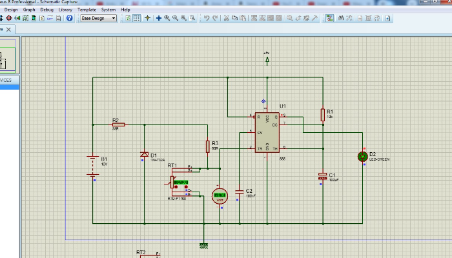This screenshot has width=452, height=258.
Task: Open the 3D Visualizer icon
Action: [x=17, y=18]
